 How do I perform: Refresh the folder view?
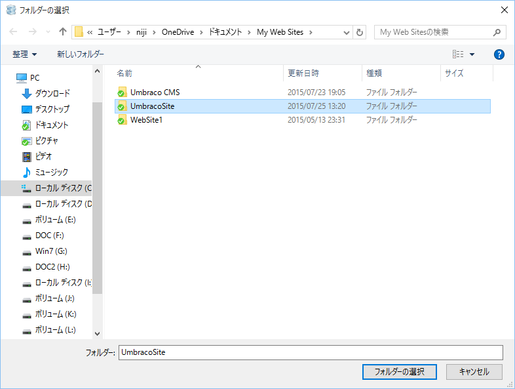(360, 32)
